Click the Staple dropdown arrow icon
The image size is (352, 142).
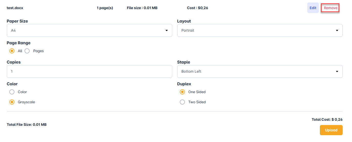[337, 71]
